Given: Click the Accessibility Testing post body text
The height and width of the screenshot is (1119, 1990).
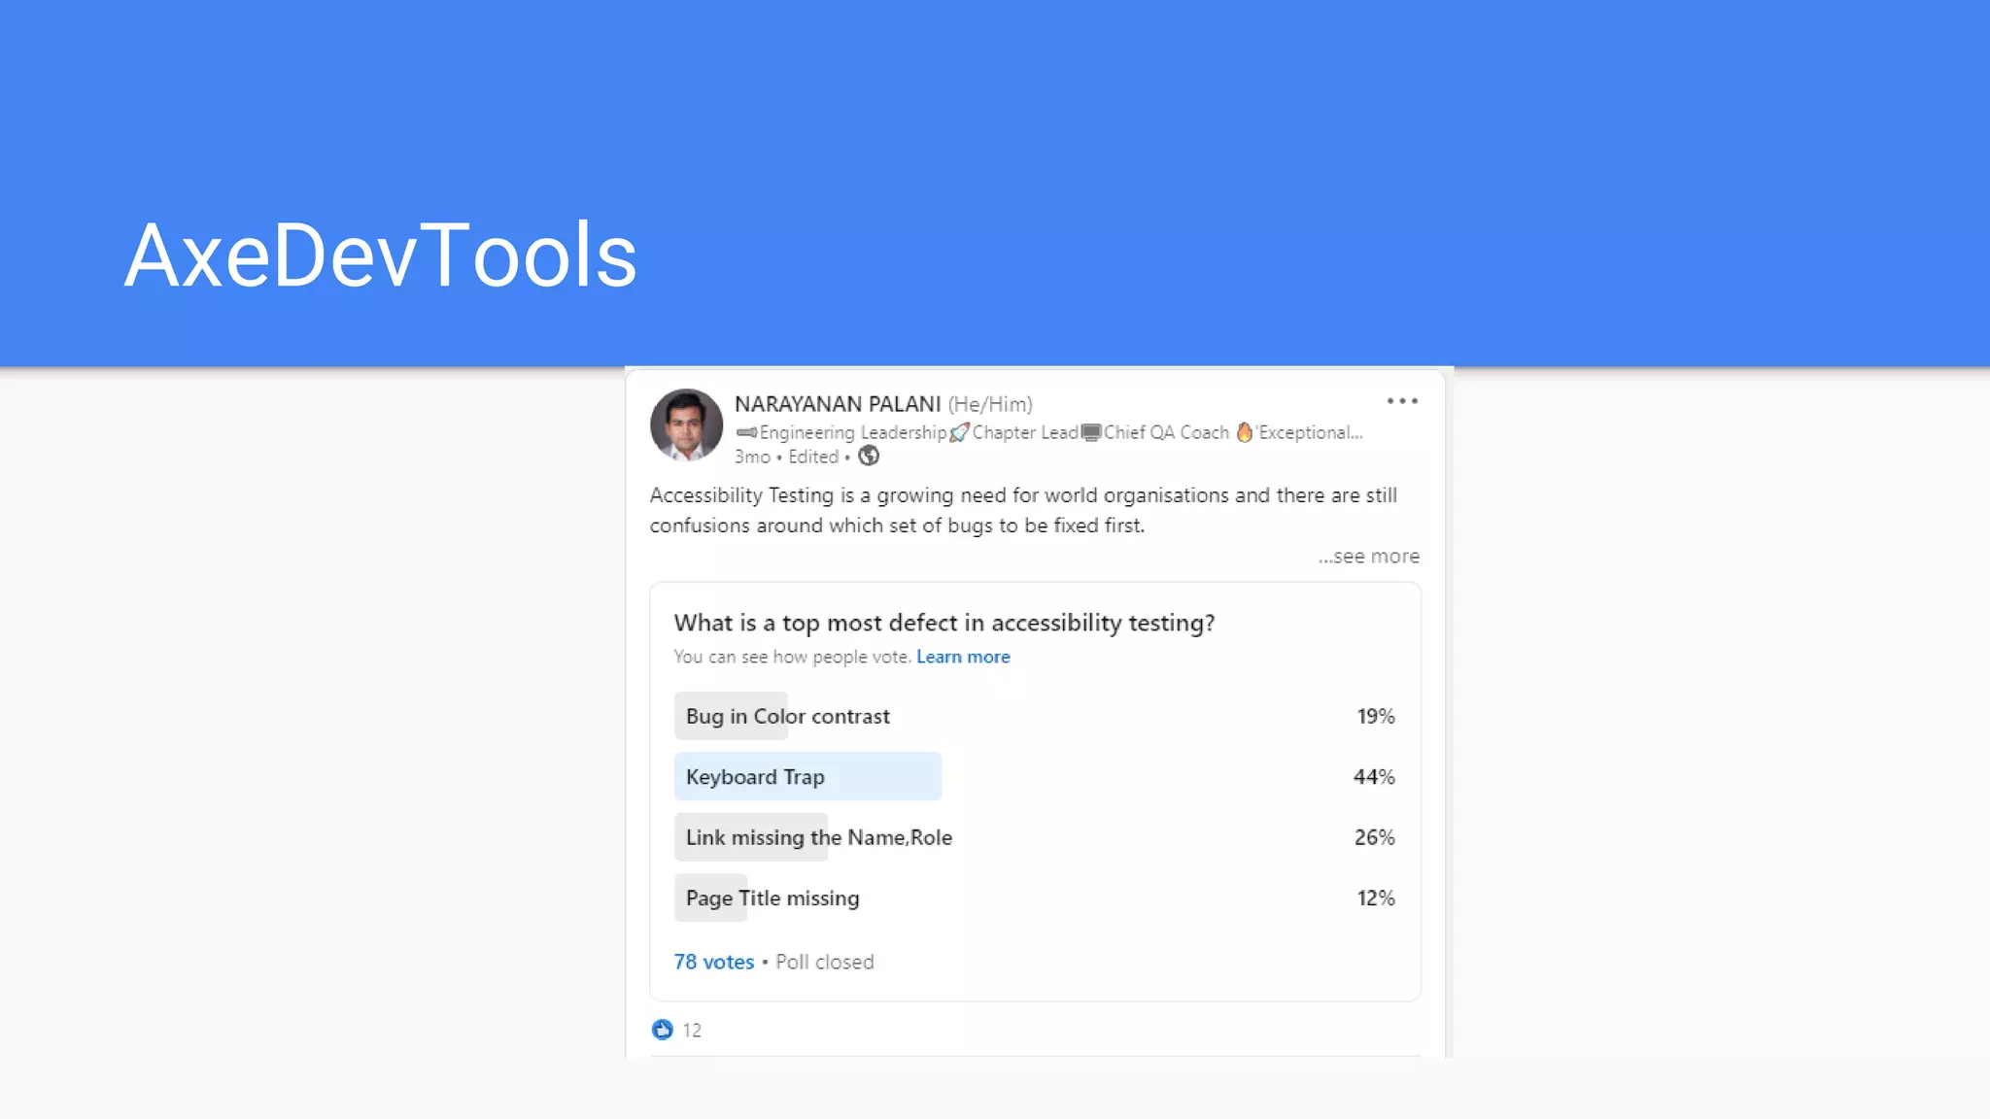Looking at the screenshot, I should click(x=1023, y=510).
